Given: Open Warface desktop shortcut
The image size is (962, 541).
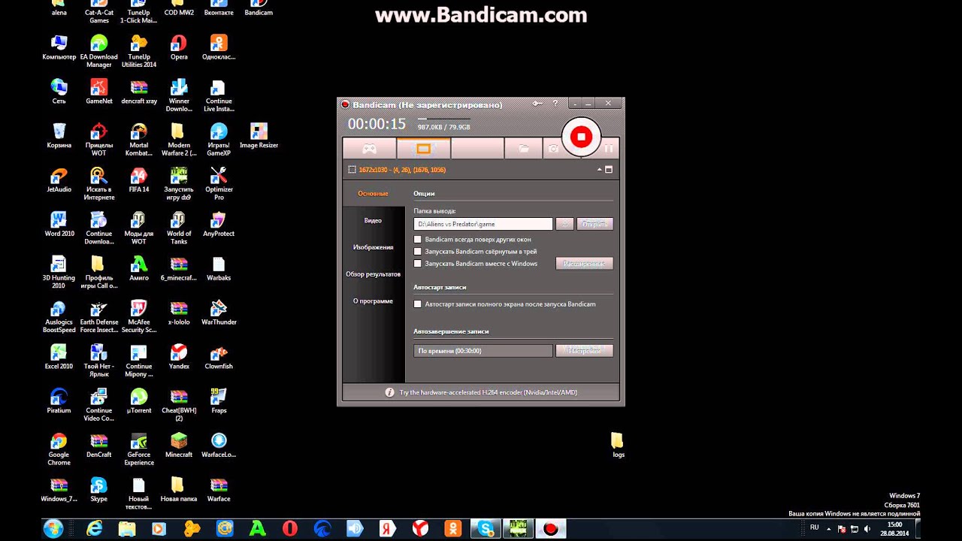Looking at the screenshot, I should click(x=219, y=489).
